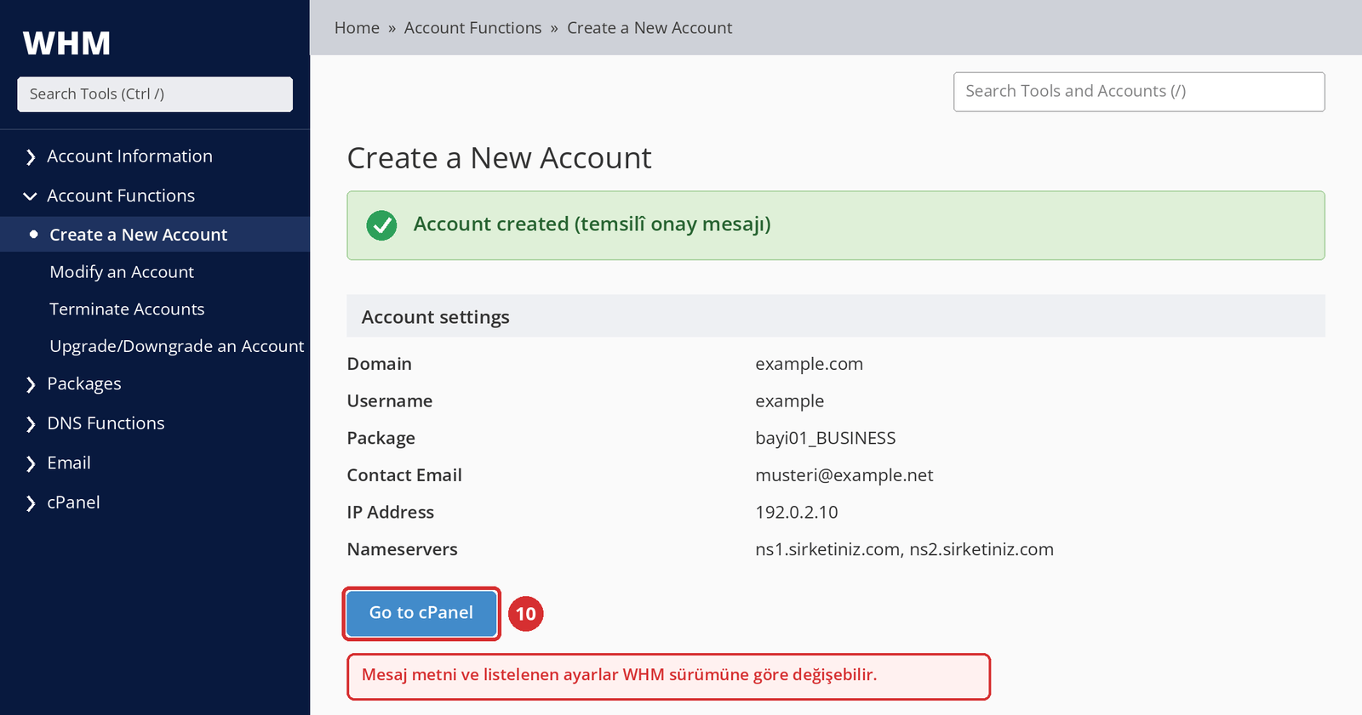Image resolution: width=1362 pixels, height=715 pixels.
Task: Focus the Search Tools and Accounts field
Action: click(1139, 92)
